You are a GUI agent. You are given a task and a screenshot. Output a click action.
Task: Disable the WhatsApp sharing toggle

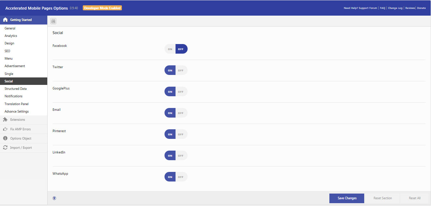[181, 177]
